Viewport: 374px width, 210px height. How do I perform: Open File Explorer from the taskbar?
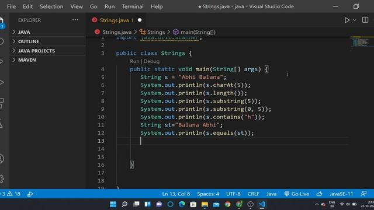click(205, 204)
